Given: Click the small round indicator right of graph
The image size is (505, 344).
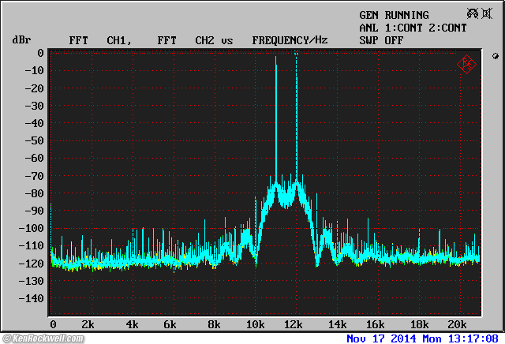Looking at the screenshot, I should click(495, 56).
